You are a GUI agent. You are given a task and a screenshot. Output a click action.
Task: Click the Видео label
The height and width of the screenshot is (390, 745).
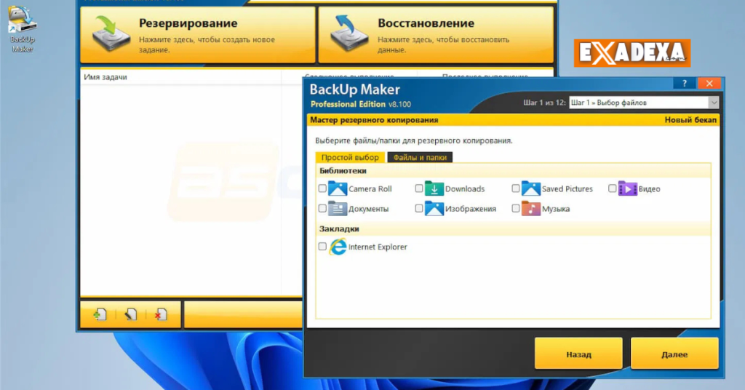(x=649, y=189)
